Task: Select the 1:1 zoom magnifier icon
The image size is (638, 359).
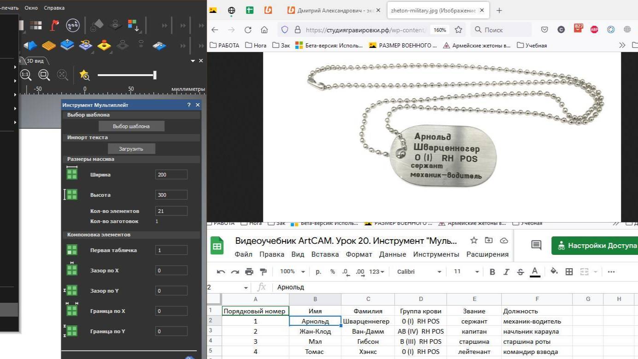Action: coord(26,75)
